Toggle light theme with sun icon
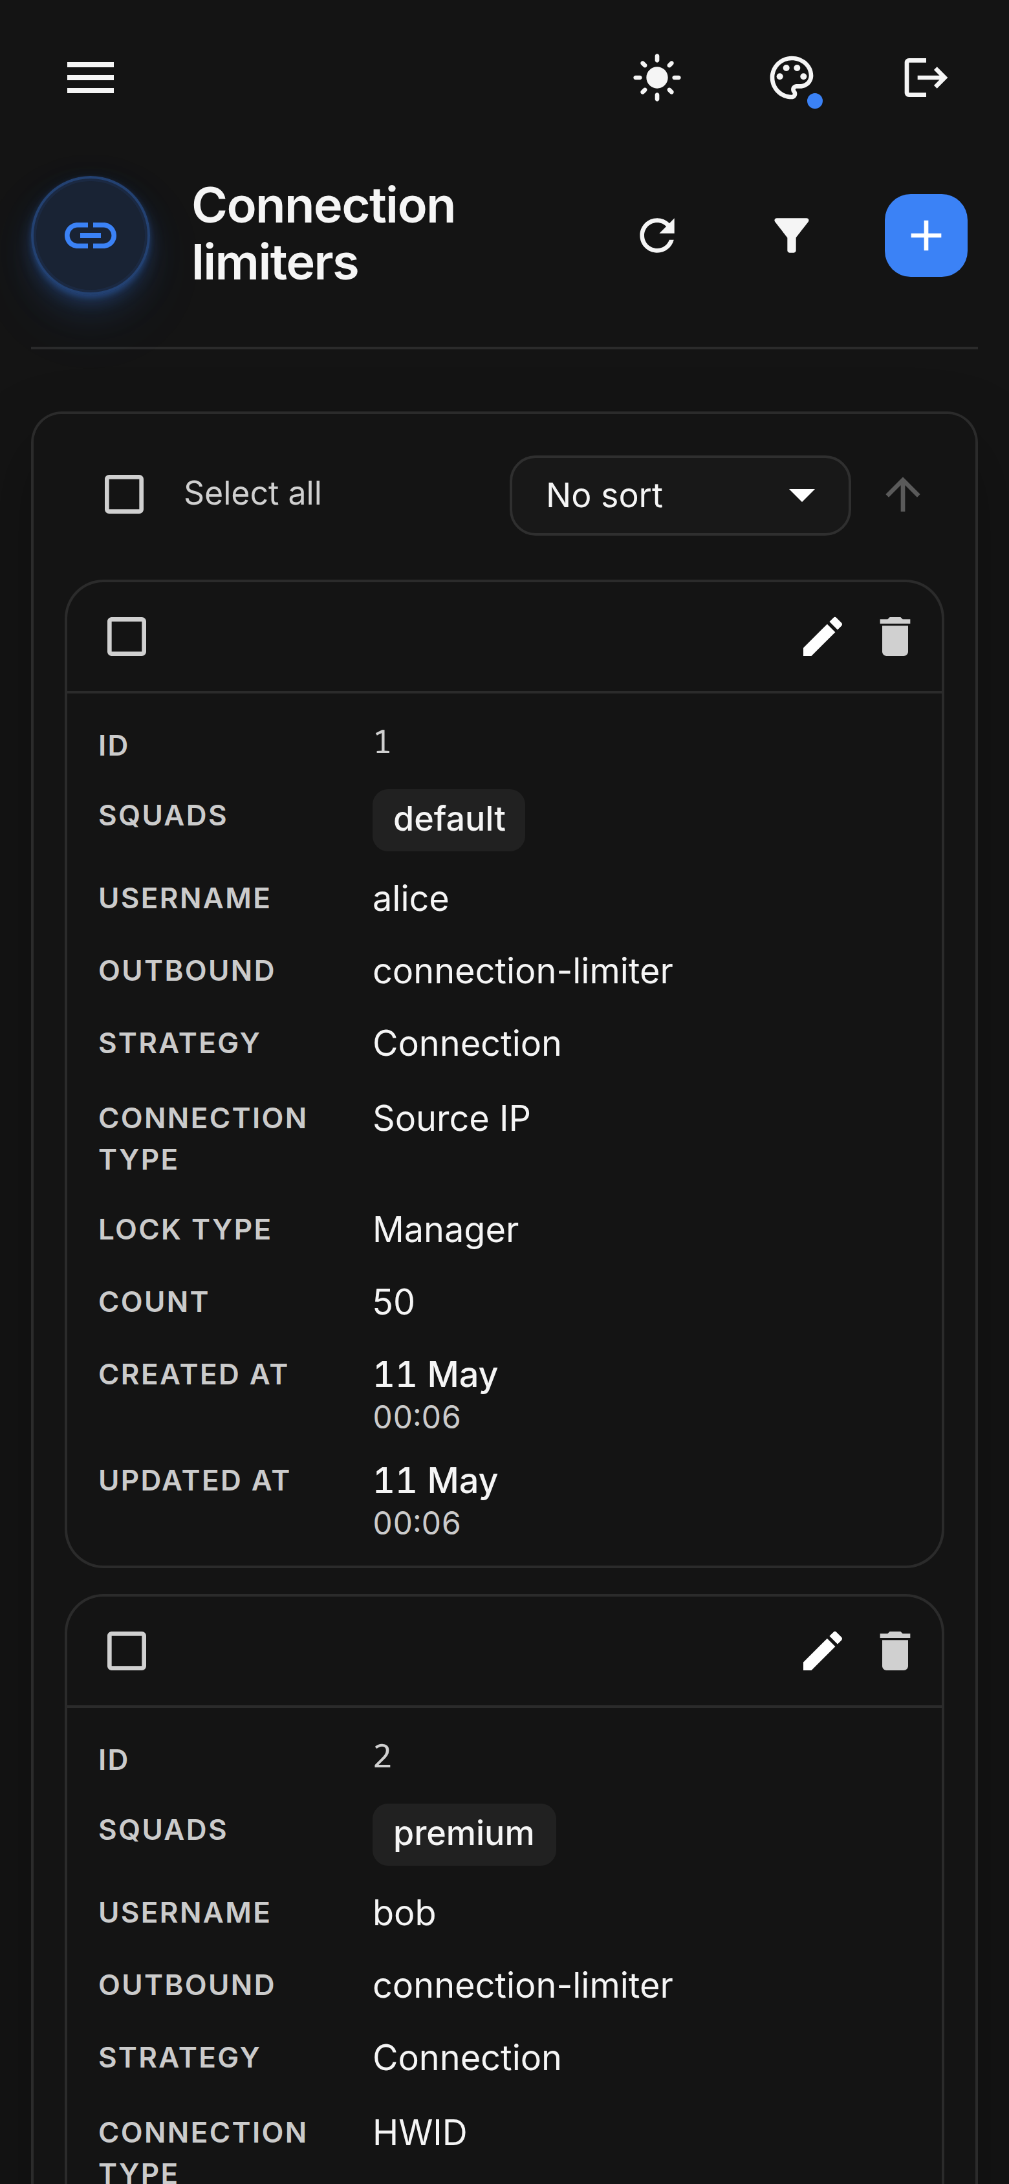 click(657, 78)
